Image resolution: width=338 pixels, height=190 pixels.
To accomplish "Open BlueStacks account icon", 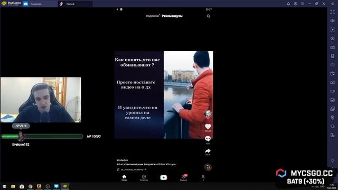I will coord(296,4).
